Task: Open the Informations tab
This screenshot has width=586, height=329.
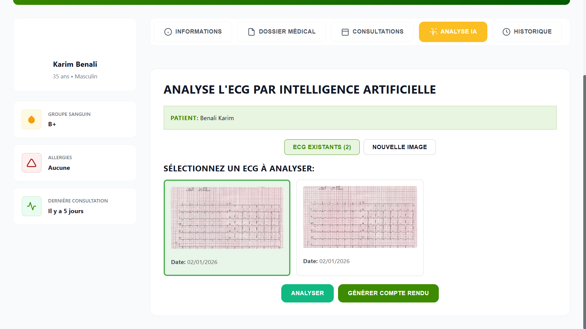Action: 193,32
